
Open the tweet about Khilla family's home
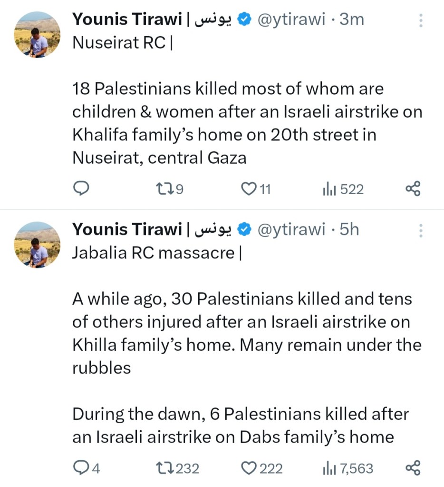pyautogui.click(x=247, y=333)
